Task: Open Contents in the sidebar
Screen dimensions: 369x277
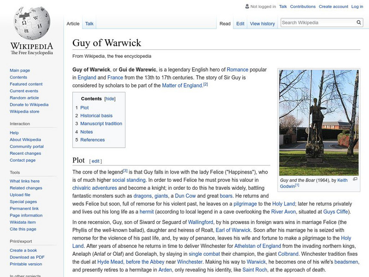Action: pyautogui.click(x=18, y=77)
